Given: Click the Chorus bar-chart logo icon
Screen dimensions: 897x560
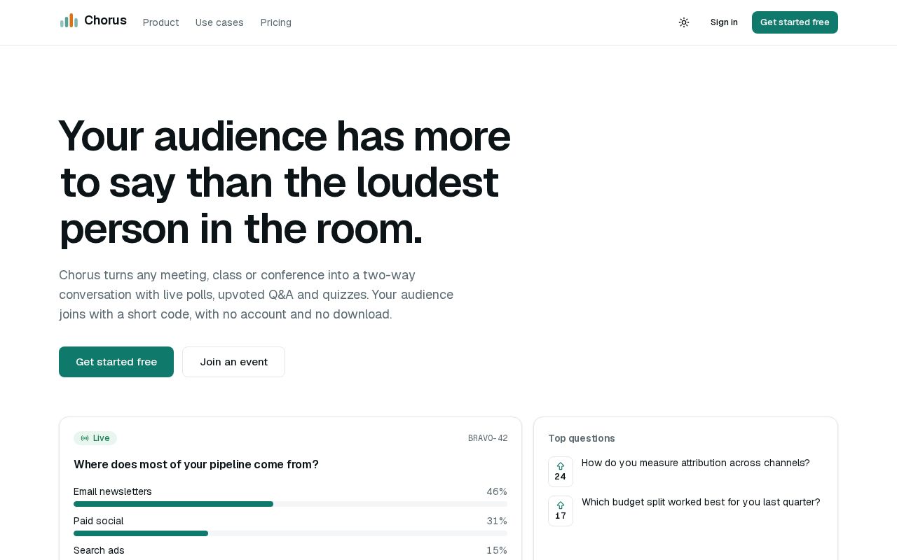Looking at the screenshot, I should (69, 21).
